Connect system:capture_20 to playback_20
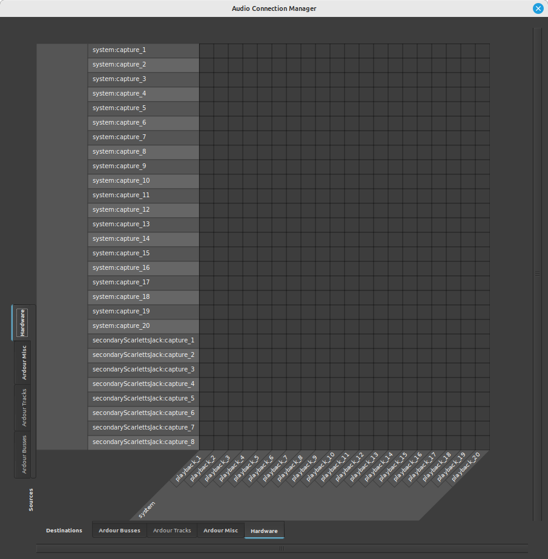The width and height of the screenshot is (548, 559). coord(483,325)
